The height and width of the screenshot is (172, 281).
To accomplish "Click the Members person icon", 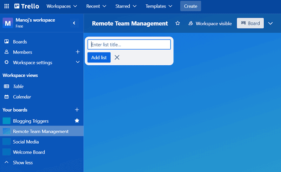I will click(6, 52).
